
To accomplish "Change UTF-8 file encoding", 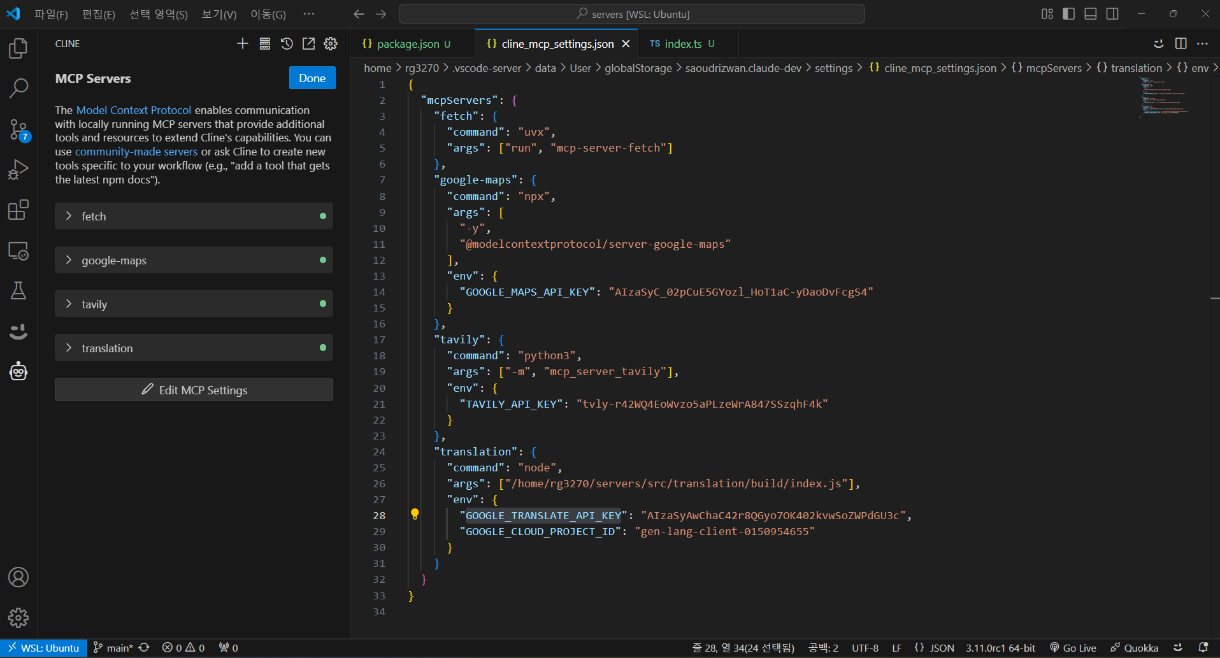I will [865, 648].
